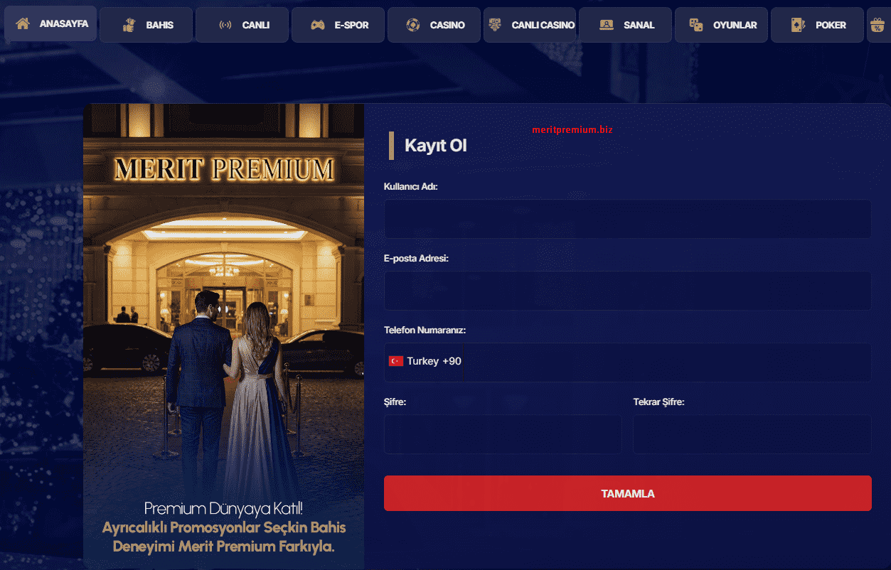The width and height of the screenshot is (891, 570).
Task: Open the OYUNLAR tab
Action: point(721,25)
